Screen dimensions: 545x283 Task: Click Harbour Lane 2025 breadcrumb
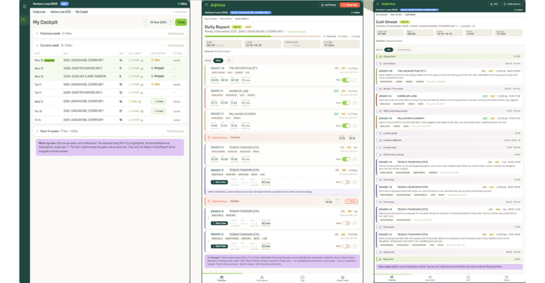point(61,12)
